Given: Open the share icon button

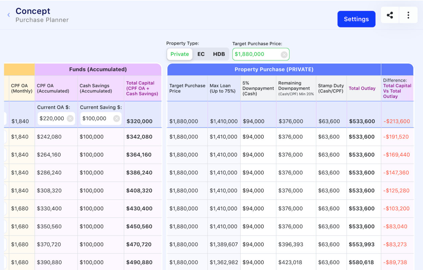Looking at the screenshot, I should (390, 15).
